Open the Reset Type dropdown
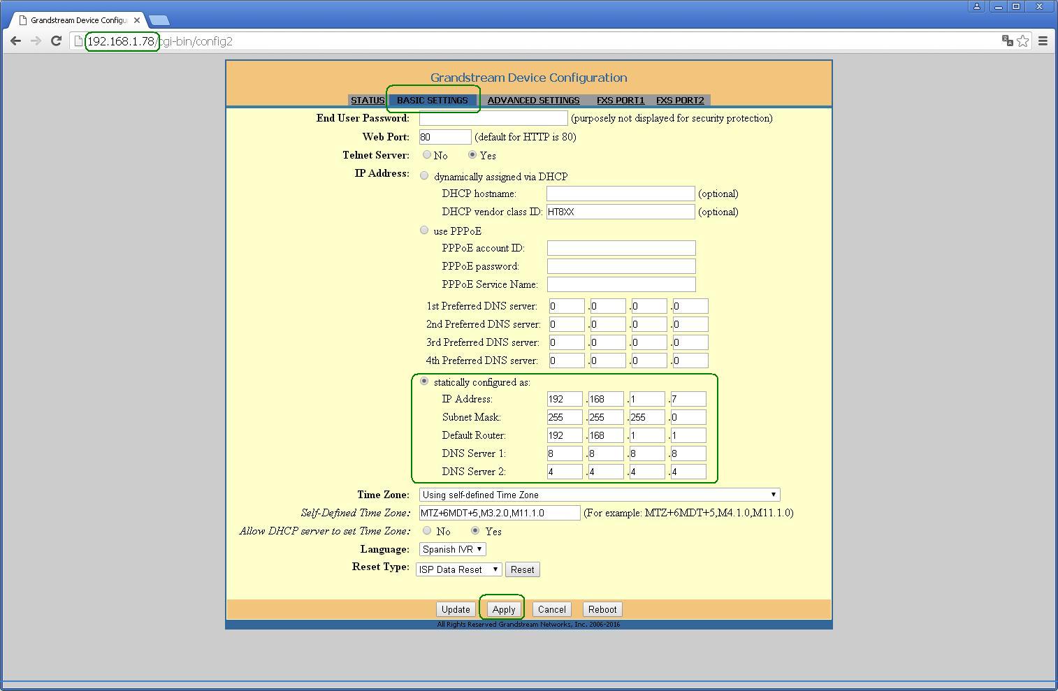1058x691 pixels. [x=458, y=569]
